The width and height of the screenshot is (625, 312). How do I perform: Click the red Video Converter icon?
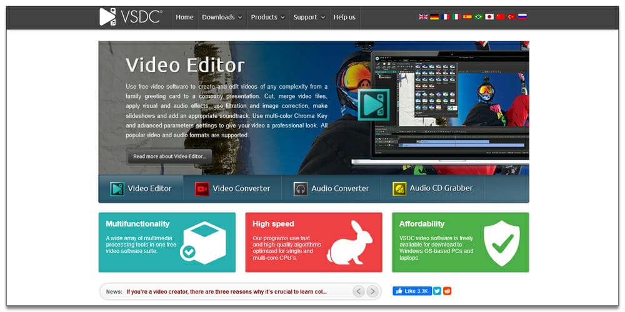[202, 188]
